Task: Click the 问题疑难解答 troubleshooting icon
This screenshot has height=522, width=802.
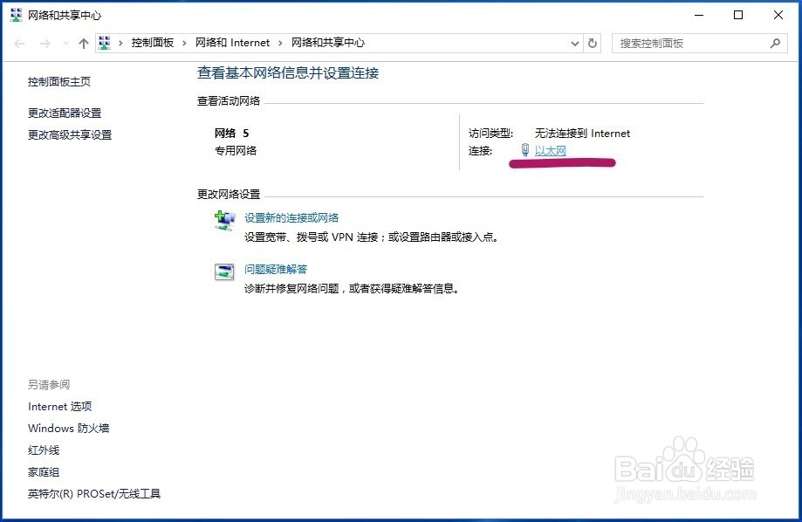Action: (x=224, y=270)
